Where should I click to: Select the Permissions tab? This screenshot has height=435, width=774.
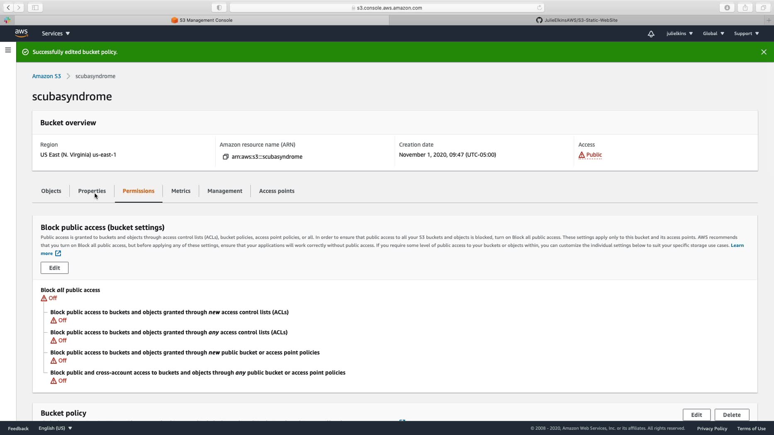point(138,191)
